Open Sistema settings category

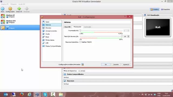tap(52, 25)
